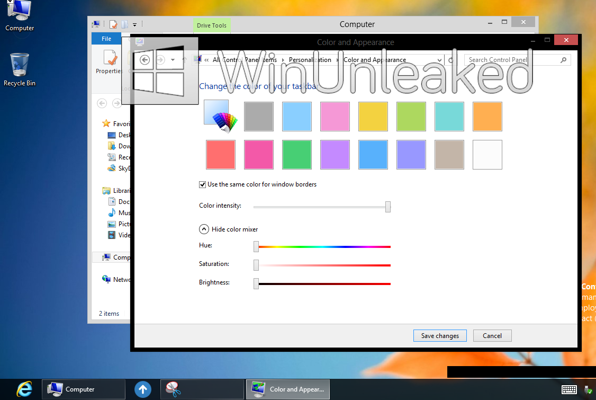Click the SkyDrive item under Favorites

click(x=121, y=168)
